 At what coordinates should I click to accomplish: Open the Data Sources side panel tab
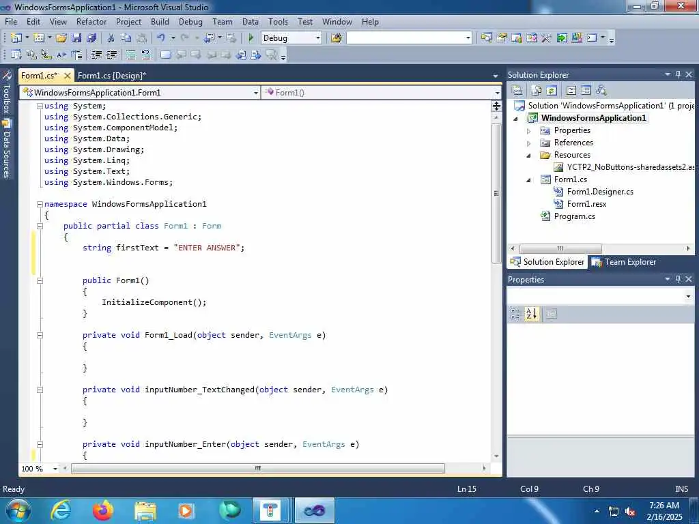click(x=6, y=149)
